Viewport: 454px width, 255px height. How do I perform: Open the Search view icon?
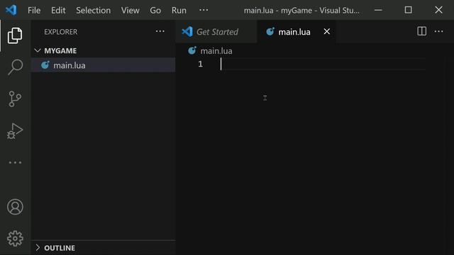(x=15, y=67)
